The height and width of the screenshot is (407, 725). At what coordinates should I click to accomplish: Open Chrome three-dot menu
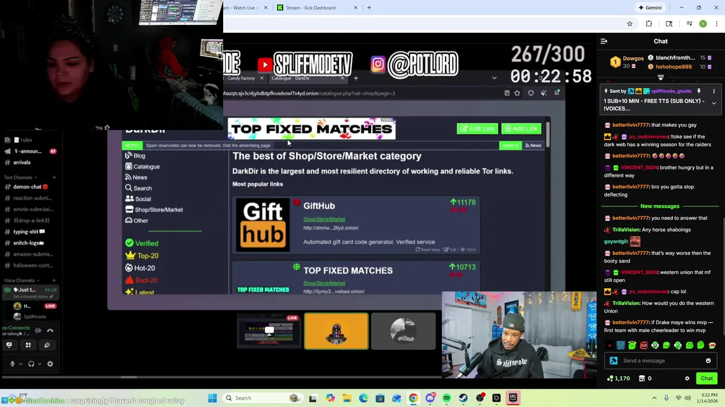[717, 24]
